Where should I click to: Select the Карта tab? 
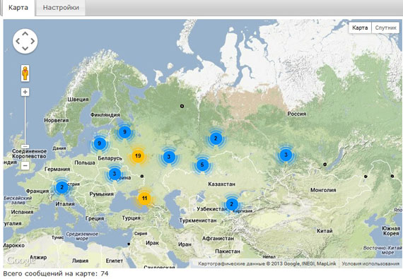(18, 8)
